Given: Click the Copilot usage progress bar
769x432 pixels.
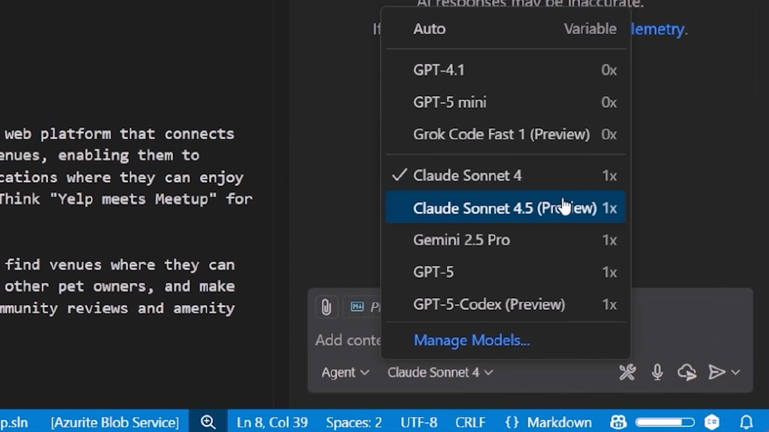Looking at the screenshot, I should (x=665, y=422).
